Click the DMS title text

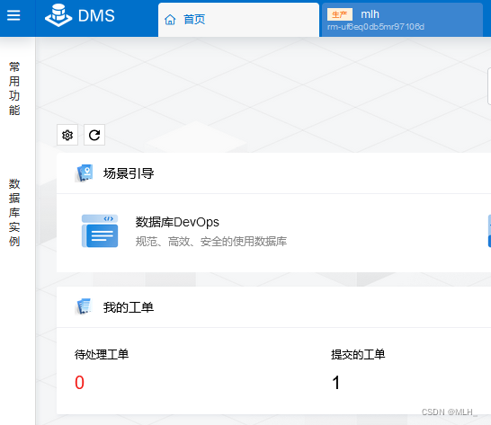point(96,15)
